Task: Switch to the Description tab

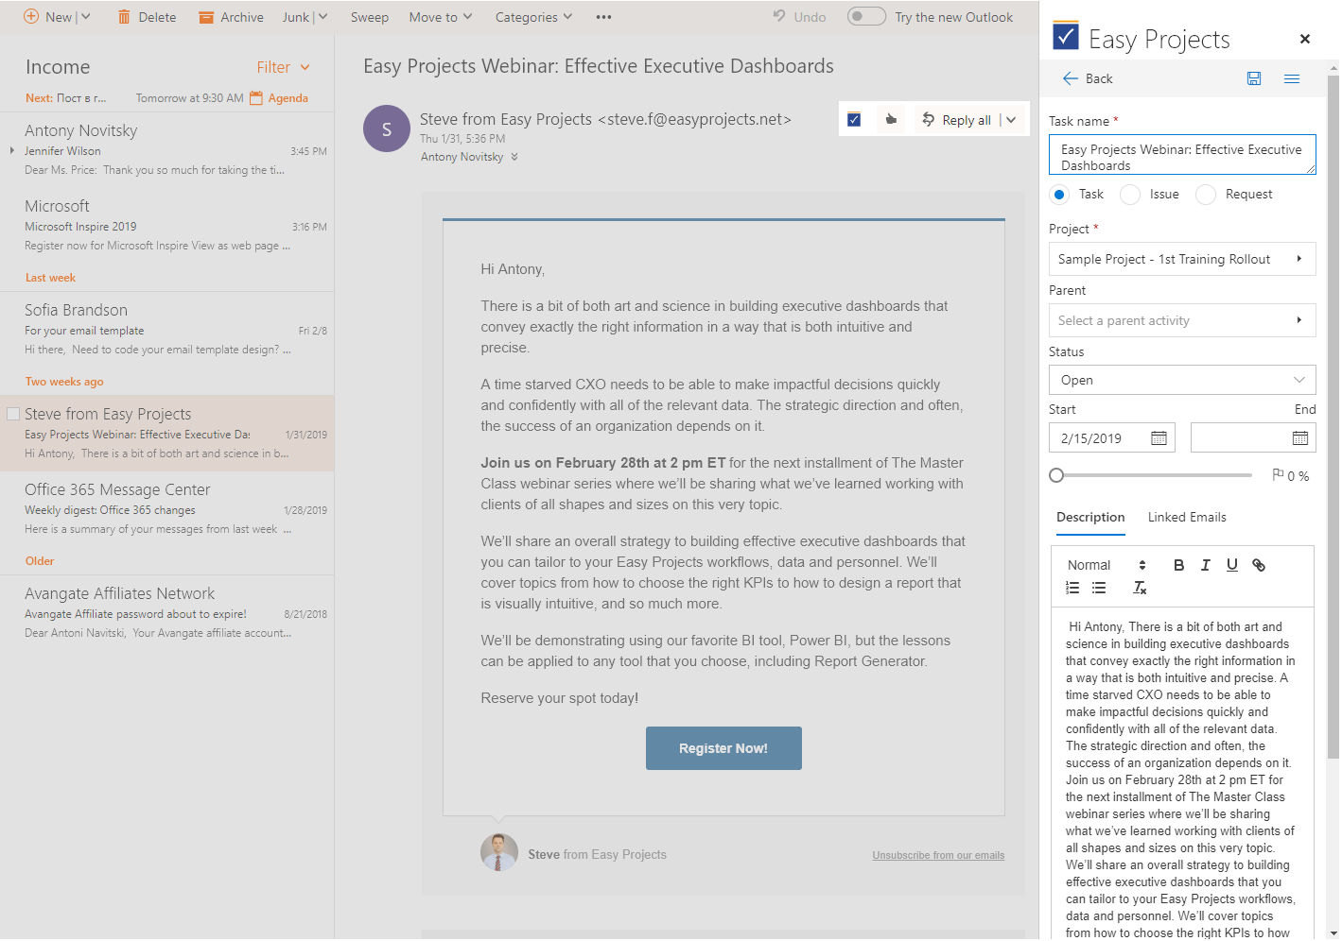Action: click(1090, 517)
